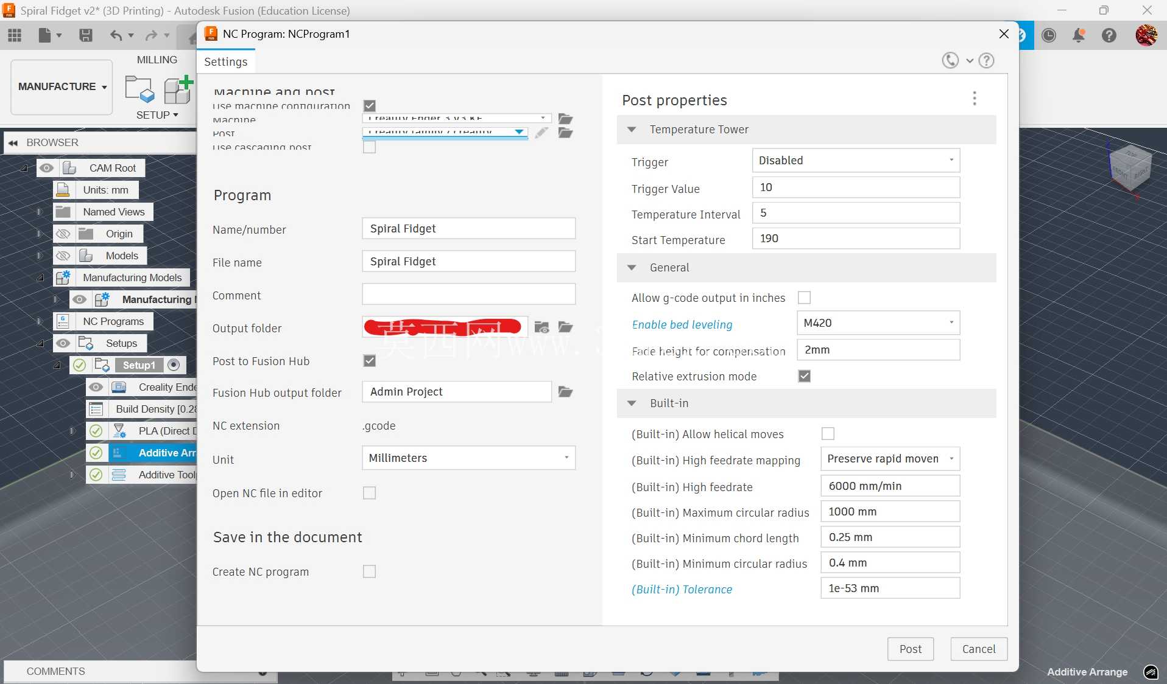Switch to MILLING toolbar tab
The height and width of the screenshot is (684, 1167).
tap(157, 60)
